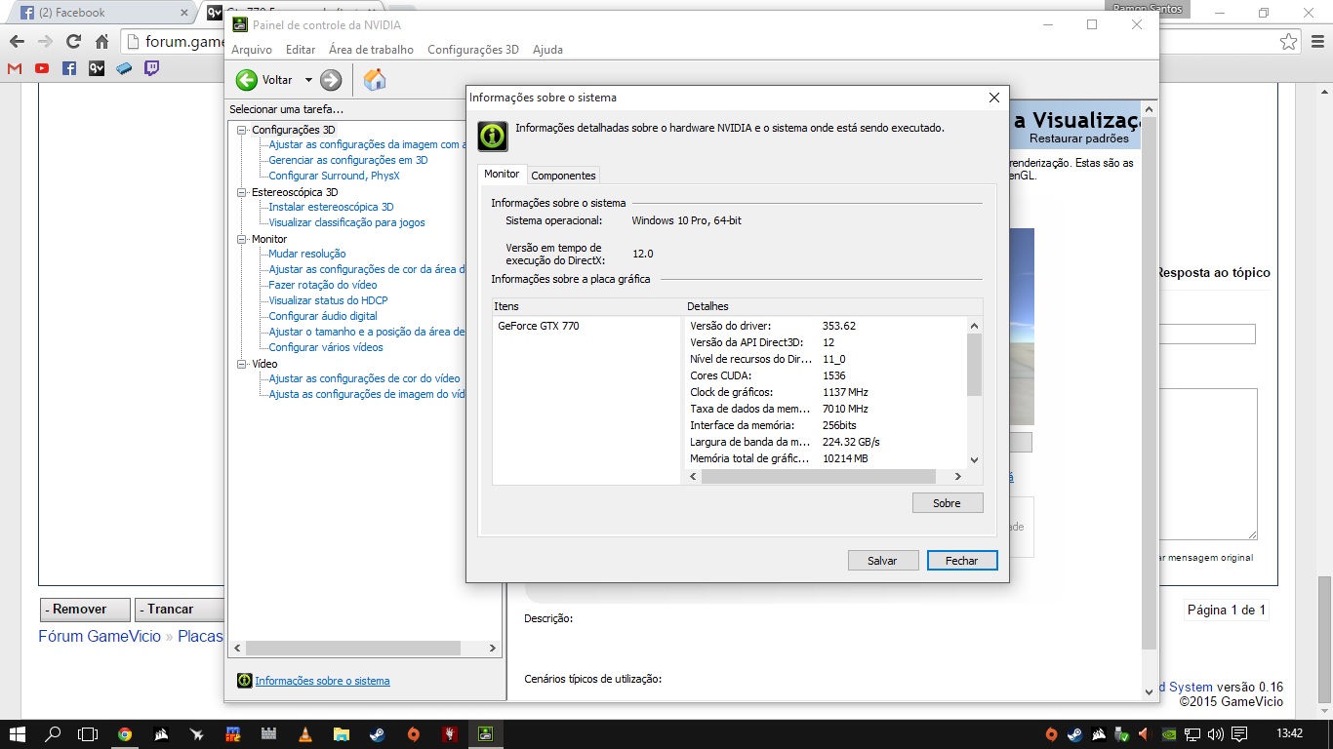Bookmark page with star icon

click(x=1289, y=41)
